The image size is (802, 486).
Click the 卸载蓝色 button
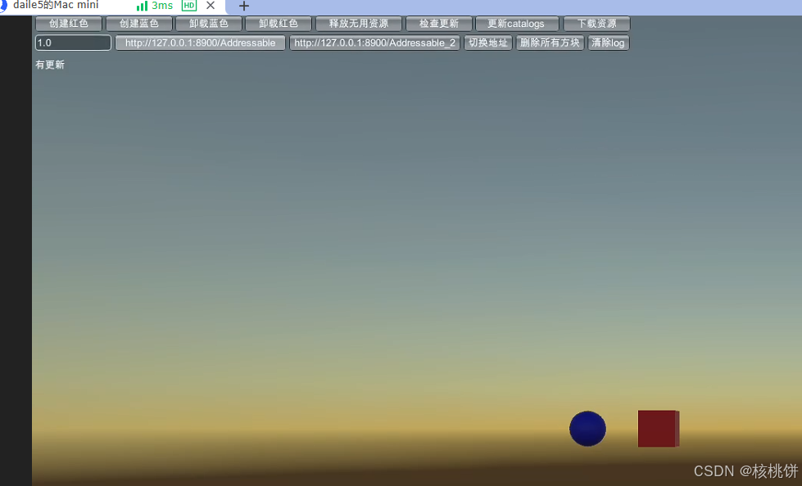click(209, 24)
